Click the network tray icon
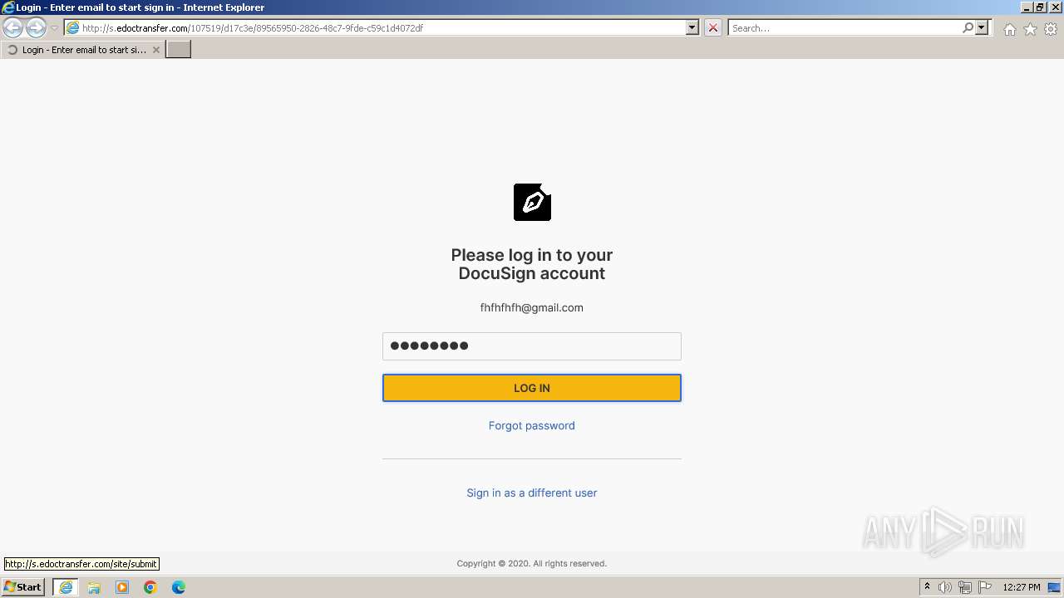The height and width of the screenshot is (598, 1064). 965,587
